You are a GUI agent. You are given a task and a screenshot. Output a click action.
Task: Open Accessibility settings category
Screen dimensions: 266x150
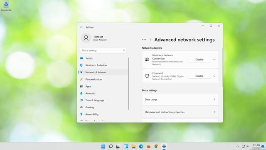pyautogui.click(x=103, y=114)
